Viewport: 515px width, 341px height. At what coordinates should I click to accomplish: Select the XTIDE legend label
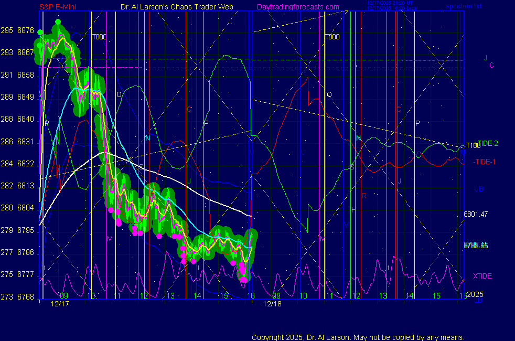(482, 276)
